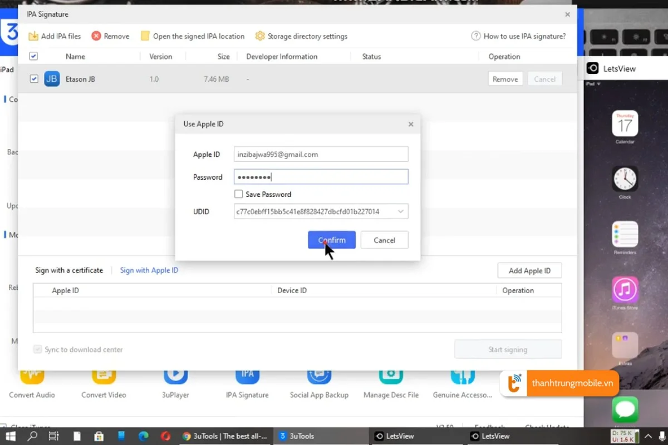Open Storage directory settings gear

click(x=260, y=36)
